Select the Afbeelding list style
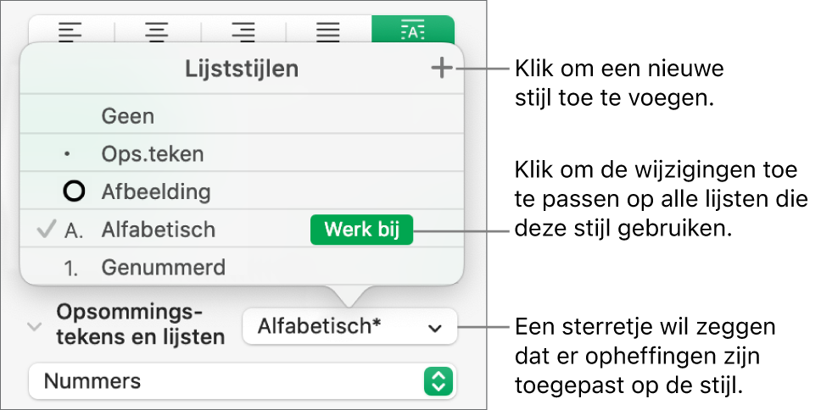Image resolution: width=821 pixels, height=410 pixels. 155,192
